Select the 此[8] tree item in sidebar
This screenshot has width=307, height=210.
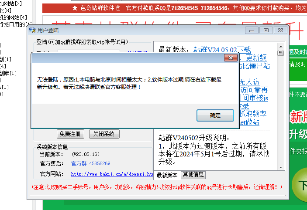(6, 10)
